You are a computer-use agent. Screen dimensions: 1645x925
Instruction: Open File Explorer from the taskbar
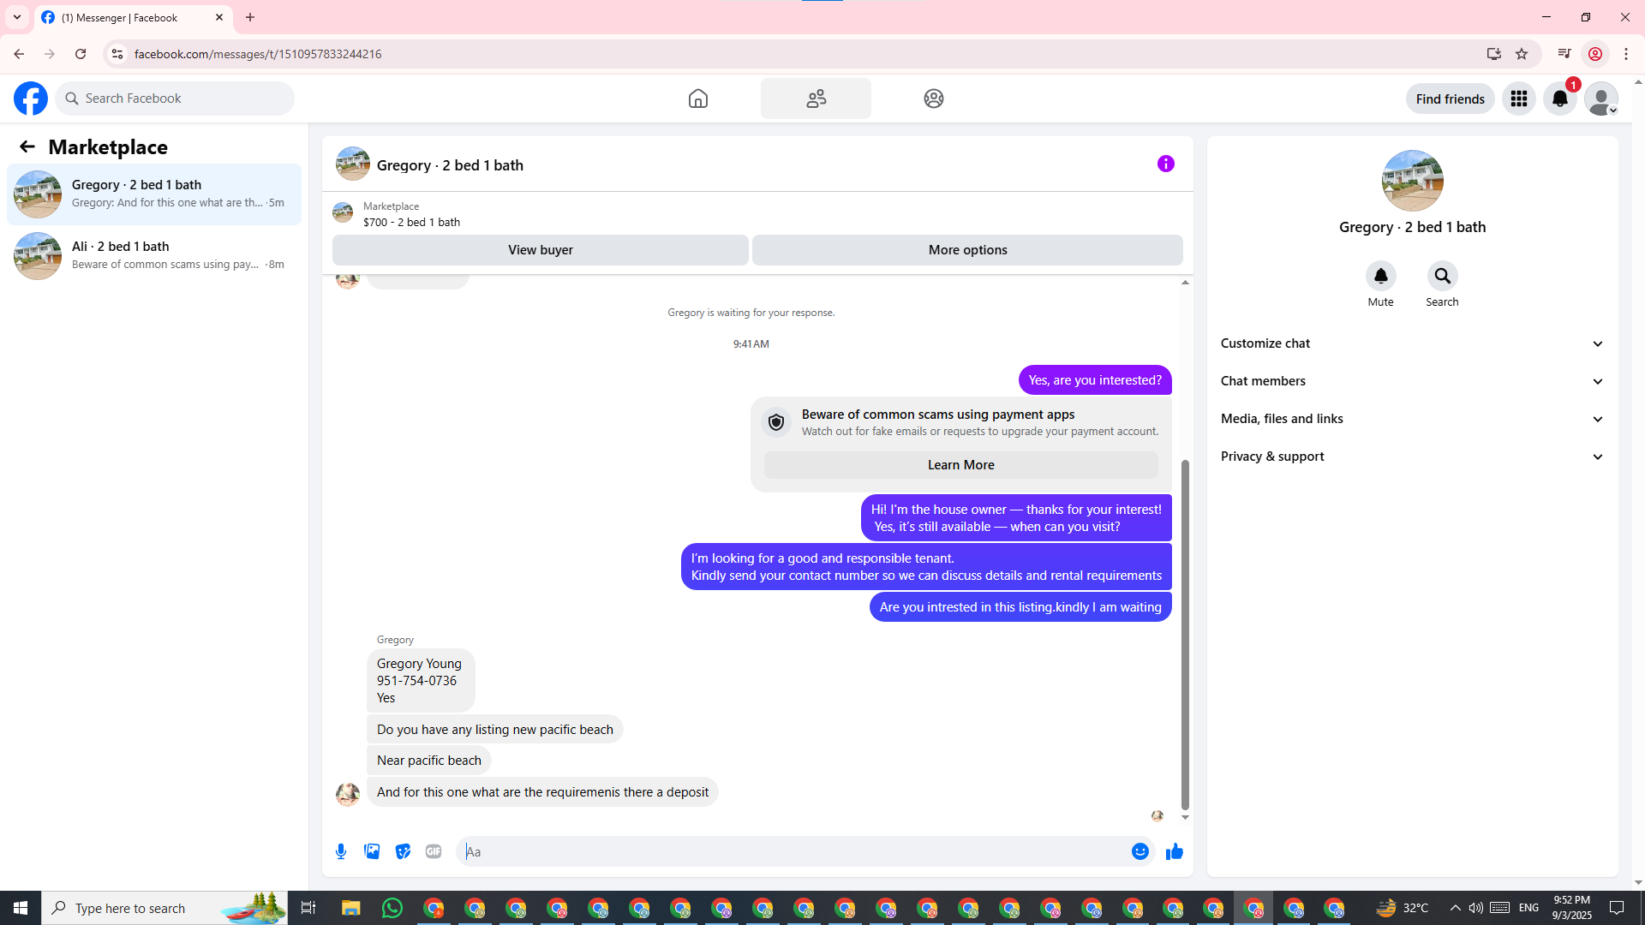[351, 908]
